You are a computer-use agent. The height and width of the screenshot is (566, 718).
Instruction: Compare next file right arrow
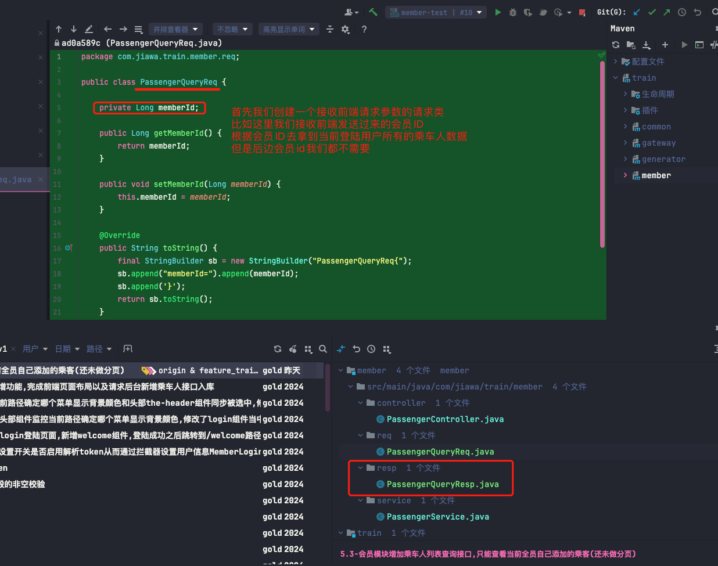123,29
